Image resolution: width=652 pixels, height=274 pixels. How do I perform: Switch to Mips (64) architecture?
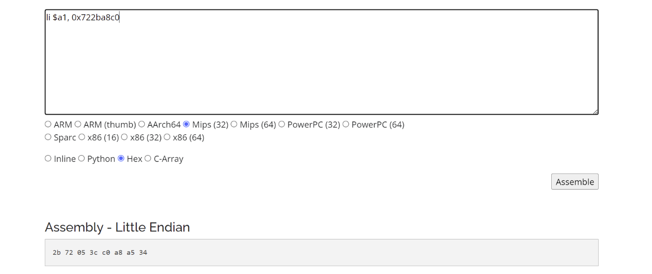(234, 124)
